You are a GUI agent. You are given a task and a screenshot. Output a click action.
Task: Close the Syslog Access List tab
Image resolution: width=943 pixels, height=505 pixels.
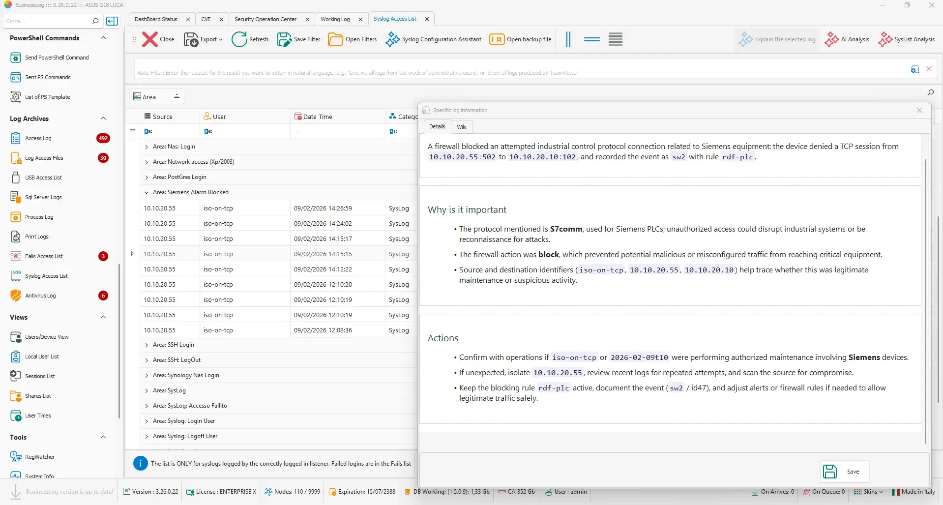[x=427, y=19]
